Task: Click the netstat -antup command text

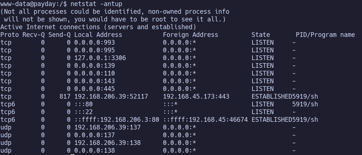Action: 96,4
